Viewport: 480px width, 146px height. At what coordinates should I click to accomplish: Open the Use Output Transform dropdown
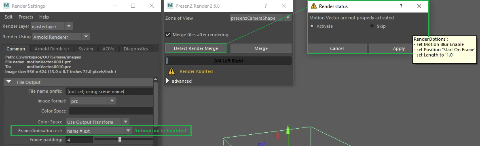(97, 122)
